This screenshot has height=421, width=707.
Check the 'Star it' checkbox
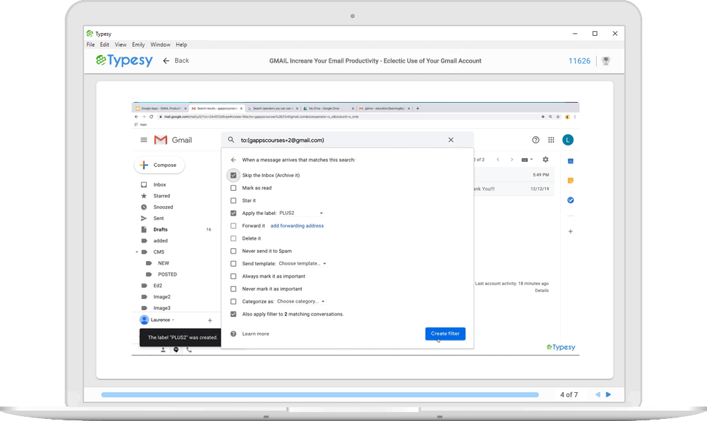click(233, 201)
